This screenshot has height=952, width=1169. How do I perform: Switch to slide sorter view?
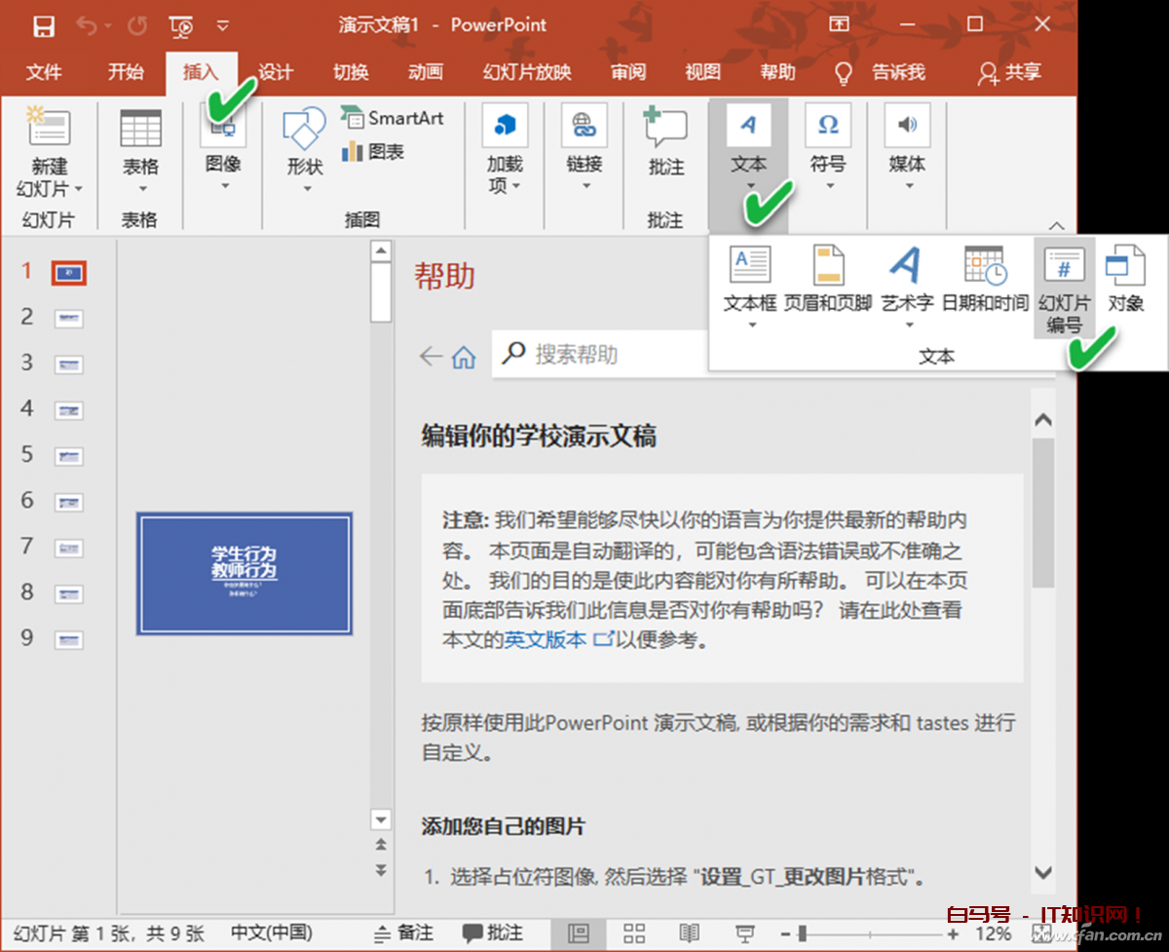coord(634,933)
